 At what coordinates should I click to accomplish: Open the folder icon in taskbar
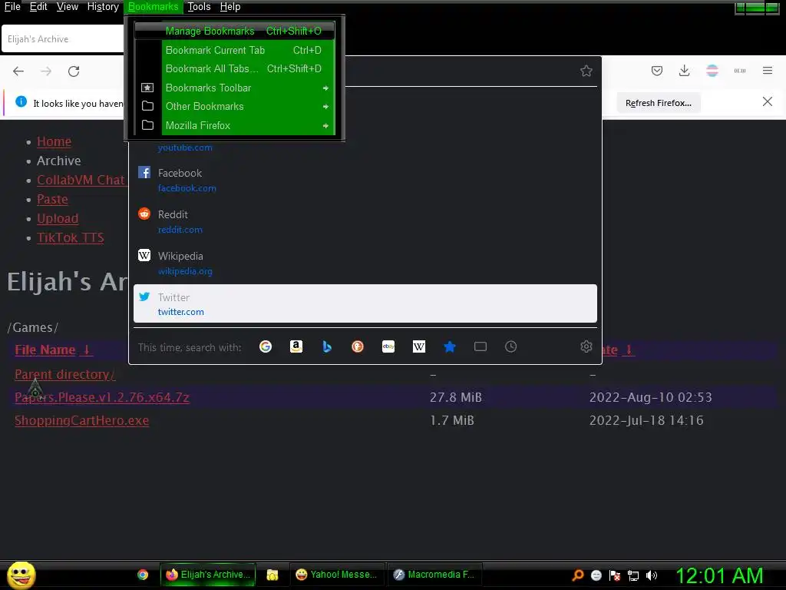pos(272,575)
